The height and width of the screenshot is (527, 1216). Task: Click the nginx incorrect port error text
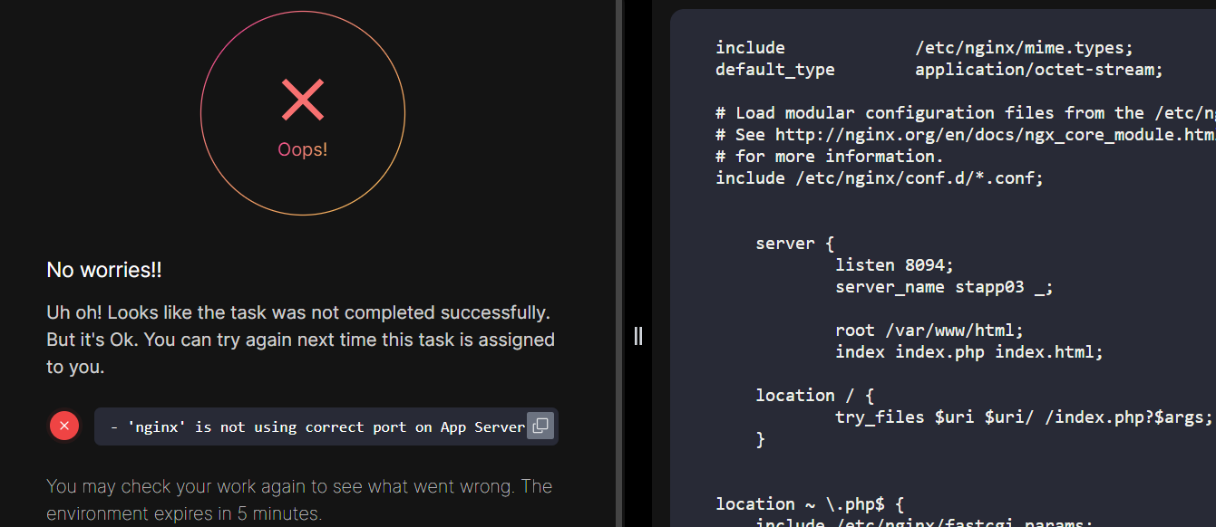[x=317, y=426]
